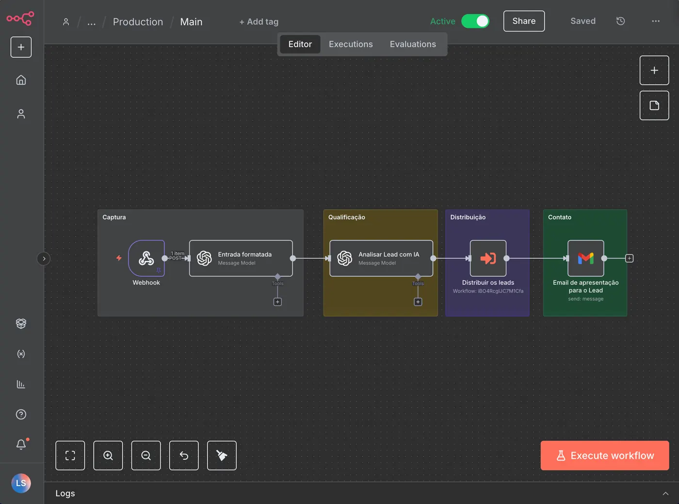This screenshot has width=679, height=504.
Task: Go to Overview home icon in sidebar
Action: 21,80
